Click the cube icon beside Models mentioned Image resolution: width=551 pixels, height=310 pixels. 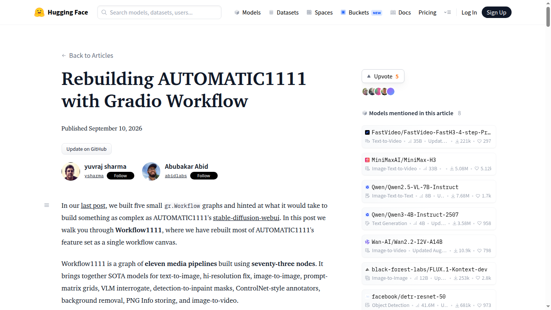[365, 113]
